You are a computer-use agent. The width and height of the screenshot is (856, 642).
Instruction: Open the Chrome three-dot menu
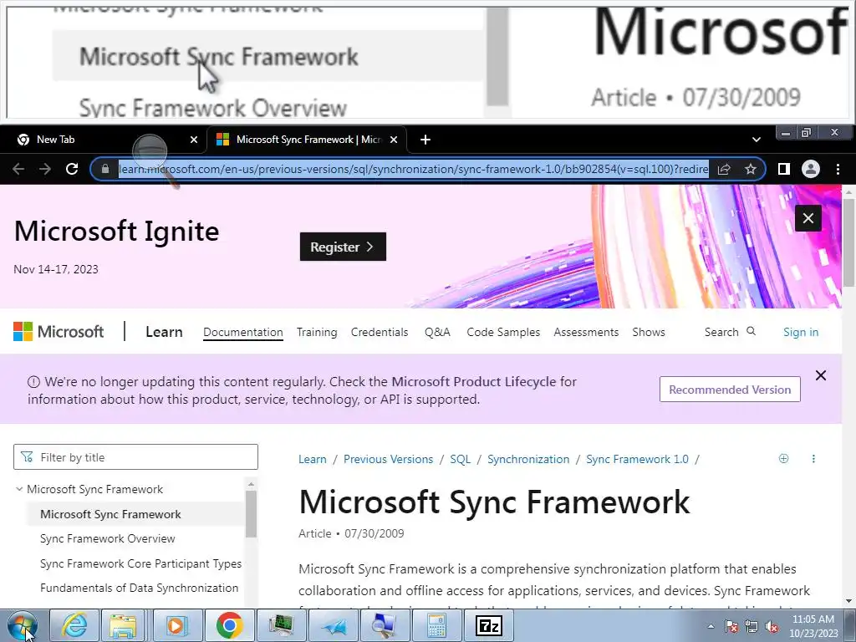(838, 169)
